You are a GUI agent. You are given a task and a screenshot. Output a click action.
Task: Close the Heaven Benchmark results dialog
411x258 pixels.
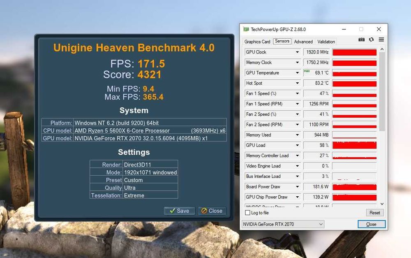tap(212, 211)
